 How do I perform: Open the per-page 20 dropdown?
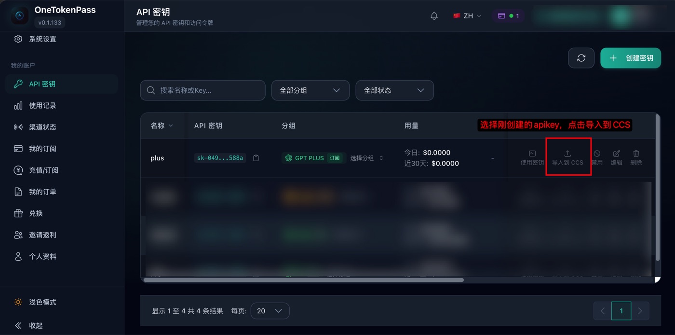pyautogui.click(x=270, y=311)
